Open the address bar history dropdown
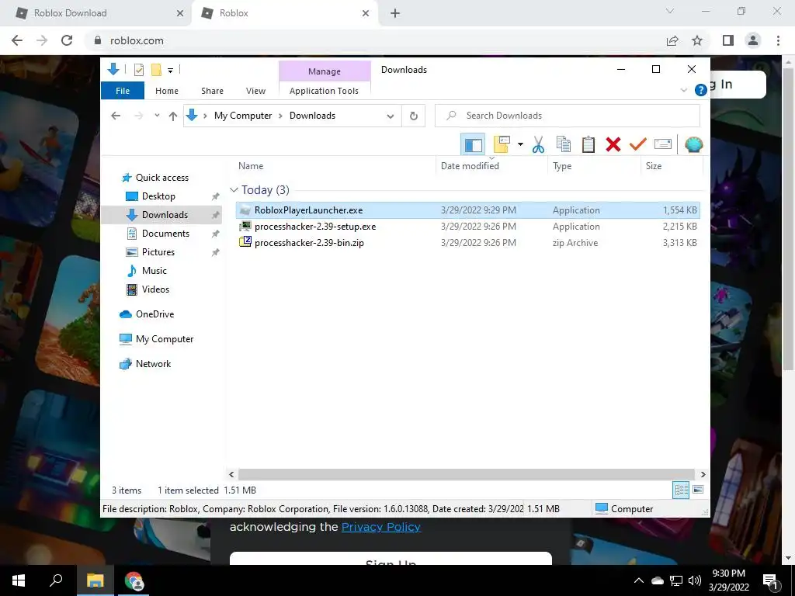Image resolution: width=795 pixels, height=596 pixels. (x=391, y=116)
